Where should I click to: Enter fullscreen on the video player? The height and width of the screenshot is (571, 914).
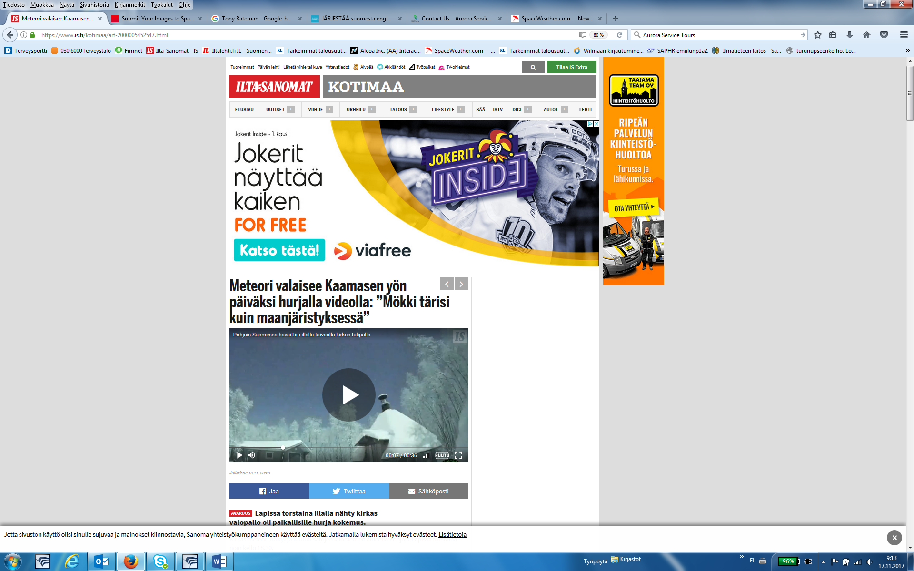[458, 455]
